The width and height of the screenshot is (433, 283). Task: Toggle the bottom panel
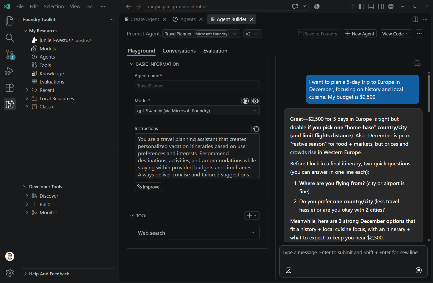[371, 7]
